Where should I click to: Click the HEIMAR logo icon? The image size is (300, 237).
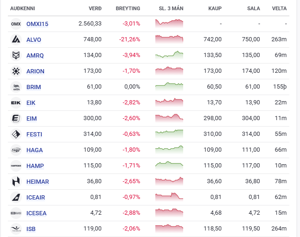tap(16, 181)
